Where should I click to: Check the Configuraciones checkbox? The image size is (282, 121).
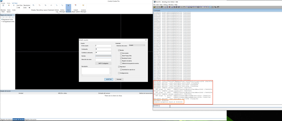(119, 73)
